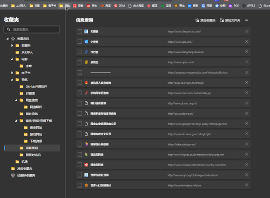The height and width of the screenshot is (198, 270).
Task: Check the box for qcc.com row
Action: 80,42
